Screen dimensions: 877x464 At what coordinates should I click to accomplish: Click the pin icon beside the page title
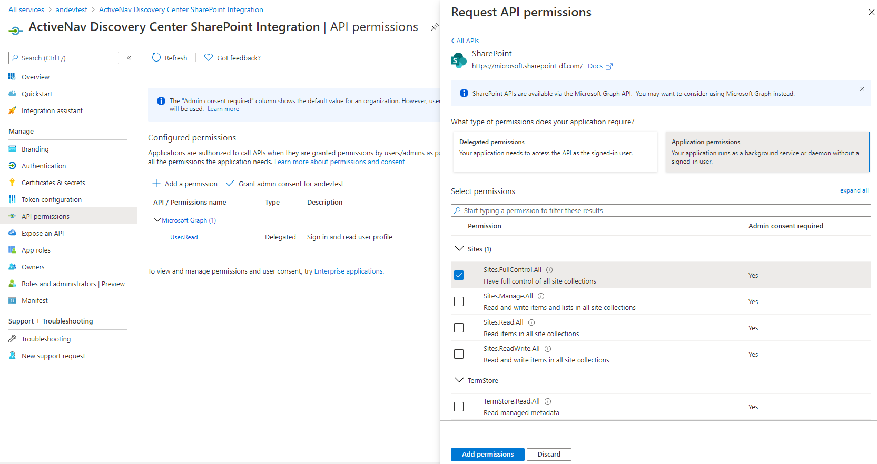pyautogui.click(x=435, y=27)
